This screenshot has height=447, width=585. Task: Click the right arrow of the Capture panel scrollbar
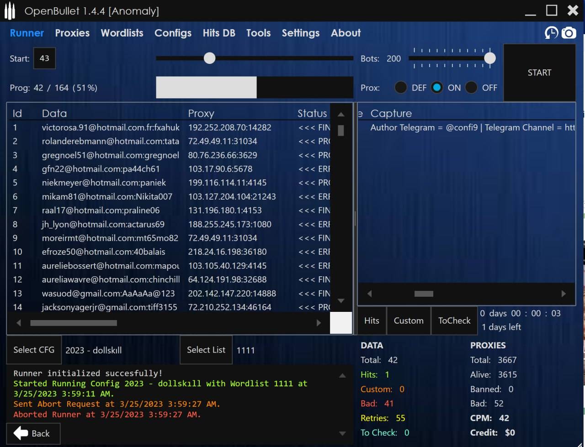[x=564, y=294]
